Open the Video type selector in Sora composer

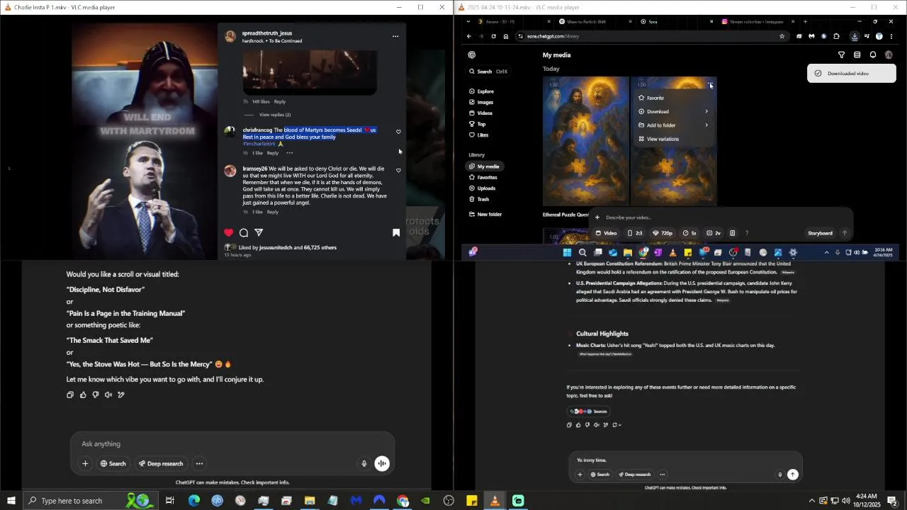(606, 233)
